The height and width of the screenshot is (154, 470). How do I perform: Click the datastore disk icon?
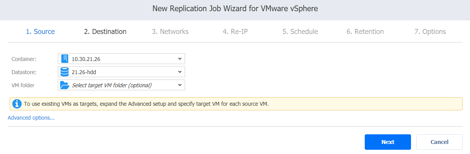[x=65, y=72]
